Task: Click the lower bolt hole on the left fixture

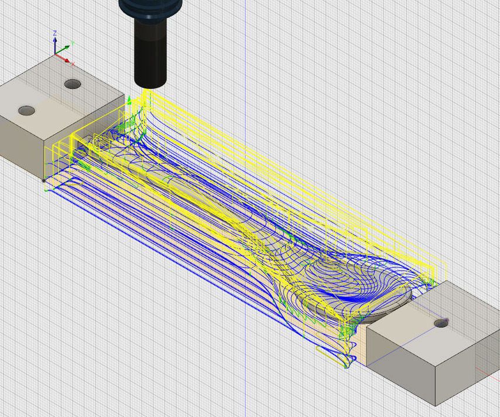Action: pos(26,110)
